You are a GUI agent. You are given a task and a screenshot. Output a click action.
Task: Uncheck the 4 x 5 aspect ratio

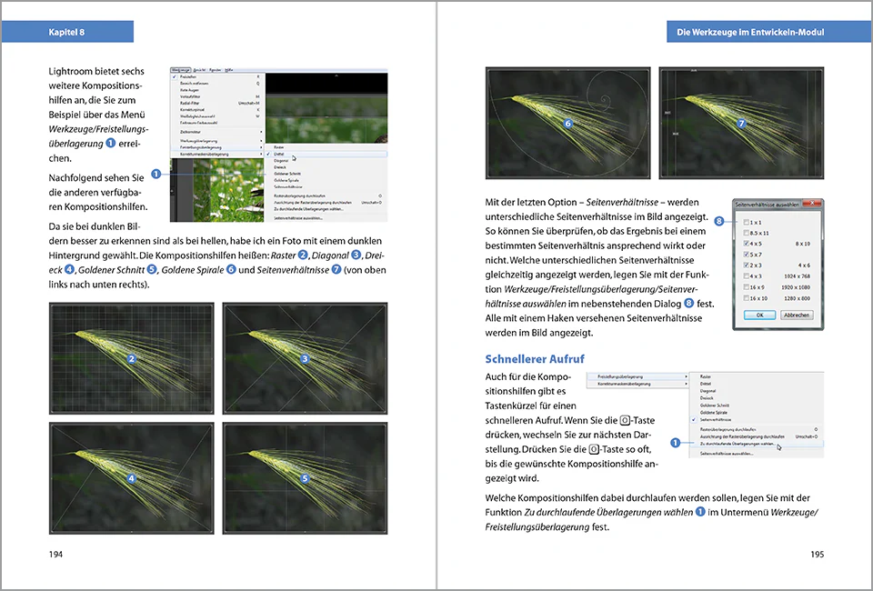click(x=747, y=244)
